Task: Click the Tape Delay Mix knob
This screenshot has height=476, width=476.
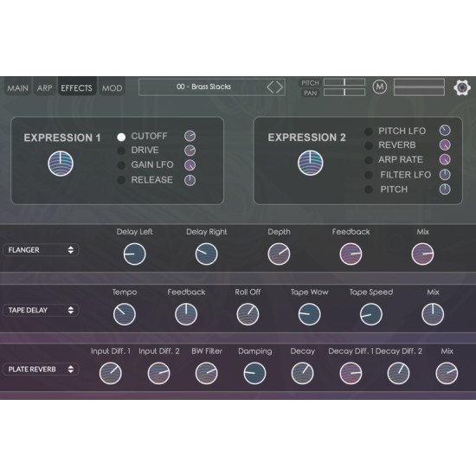Action: coord(433,314)
